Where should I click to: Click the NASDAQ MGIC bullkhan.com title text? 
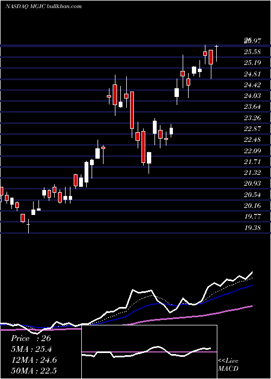click(x=43, y=6)
